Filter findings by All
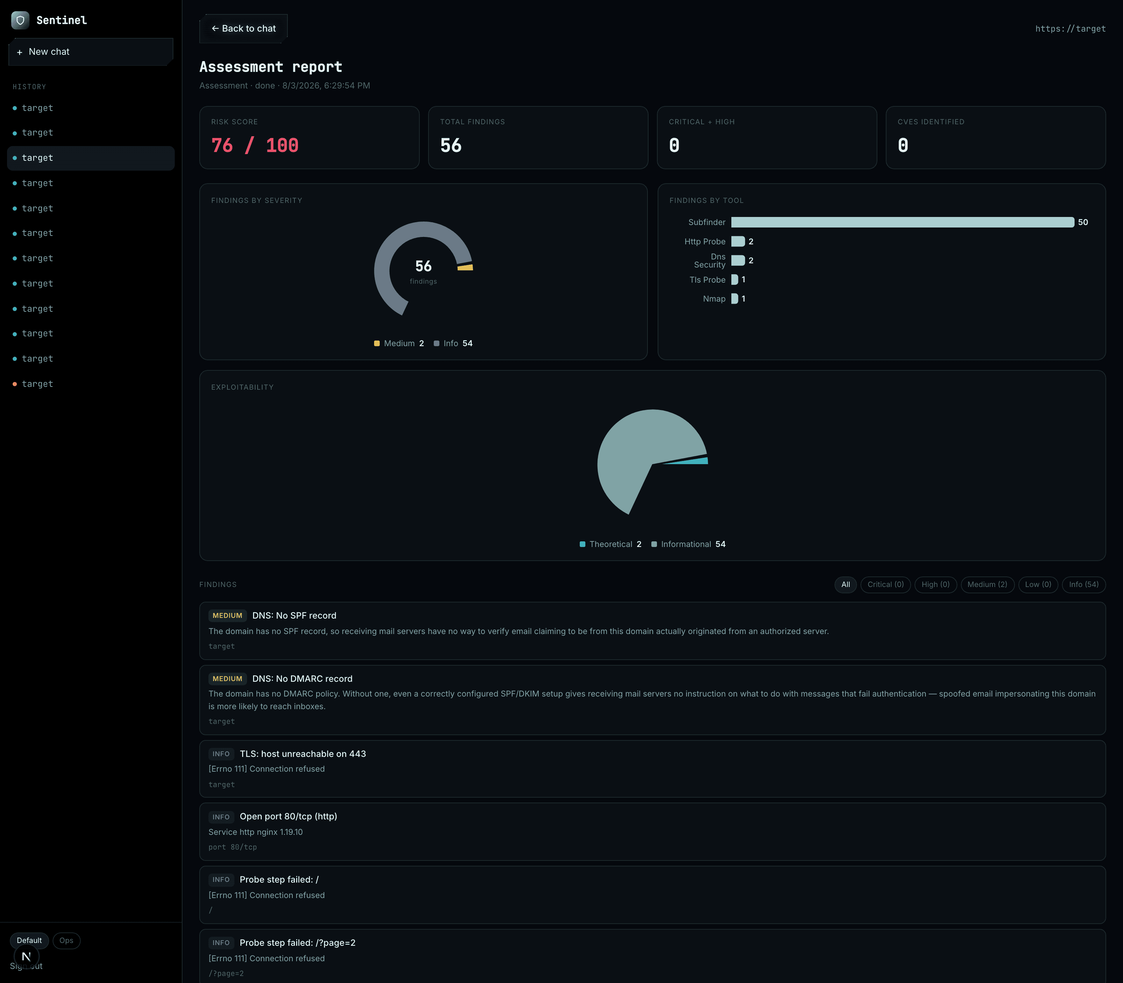 [x=845, y=585]
